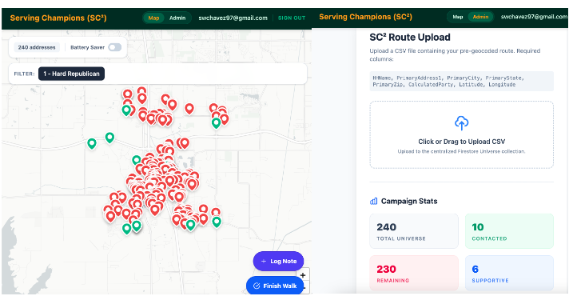
Task: Select Map tab in right Admin window
Action: (x=458, y=17)
